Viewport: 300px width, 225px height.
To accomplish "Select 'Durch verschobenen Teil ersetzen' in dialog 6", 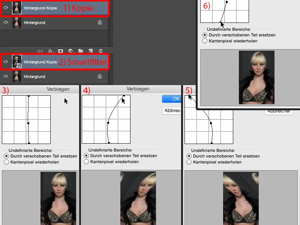I will click(x=205, y=35).
